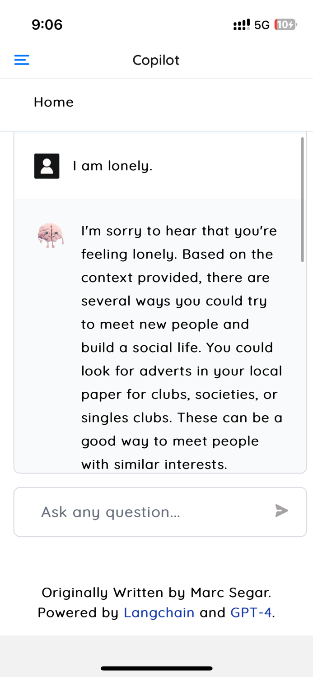Click the brain assistant avatar icon

[51, 235]
